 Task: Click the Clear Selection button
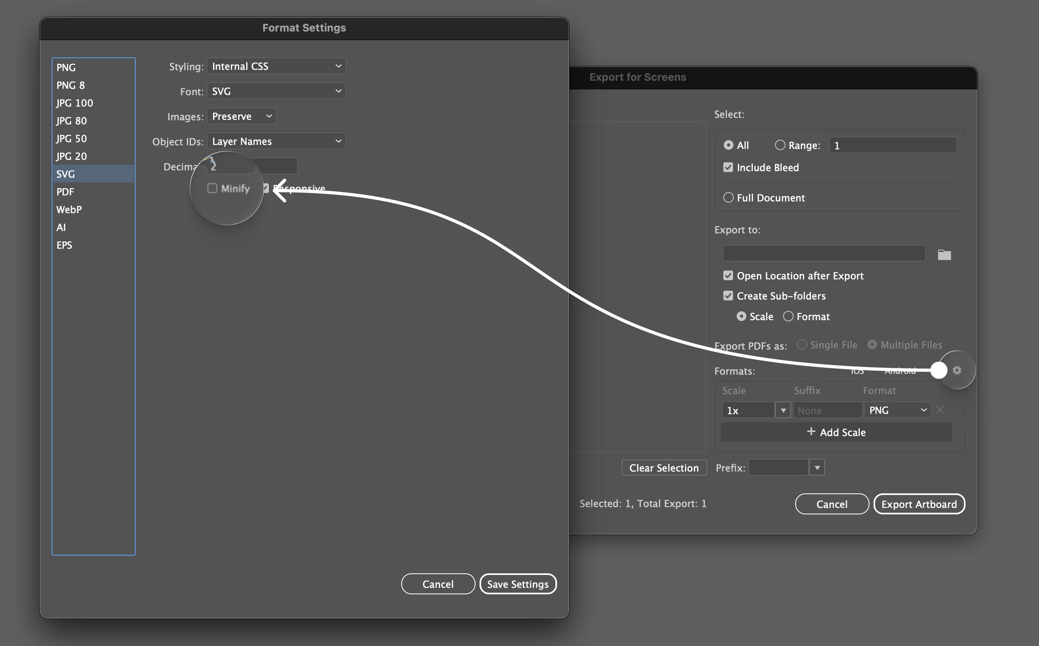(664, 468)
